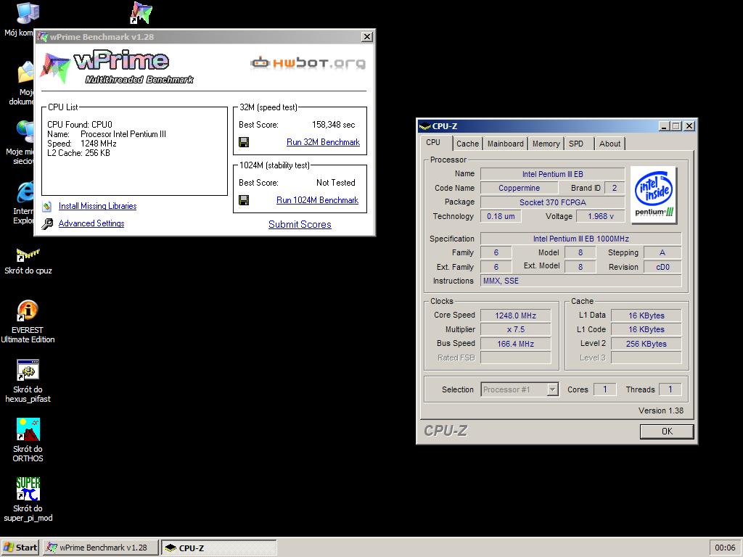Click the wPrime logo in benchmark window
The height and width of the screenshot is (557, 743).
tap(118, 67)
